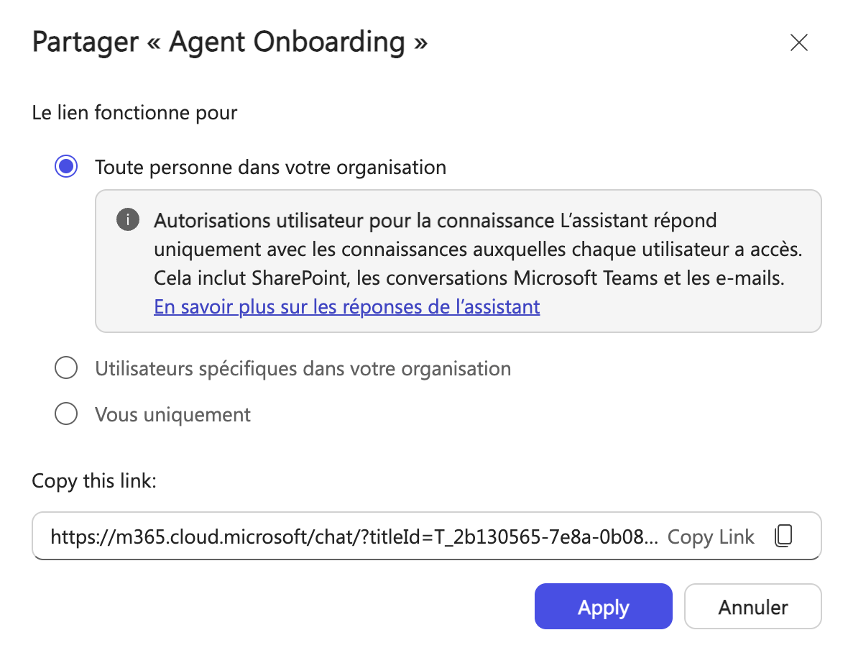Viewport: 848px width, 653px height.
Task: Open En savoir plus sur les réponses de l'assistant
Action: pos(346,306)
